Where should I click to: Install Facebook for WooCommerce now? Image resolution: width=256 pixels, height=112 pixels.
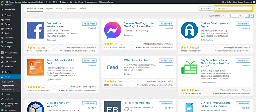coord(89,24)
